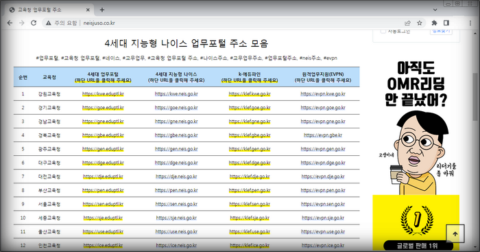The image size is (480, 252).
Task: Open link https://sen.eduptl.kr
Action: [x=103, y=204]
